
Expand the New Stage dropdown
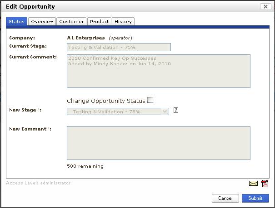pyautogui.click(x=165, y=111)
